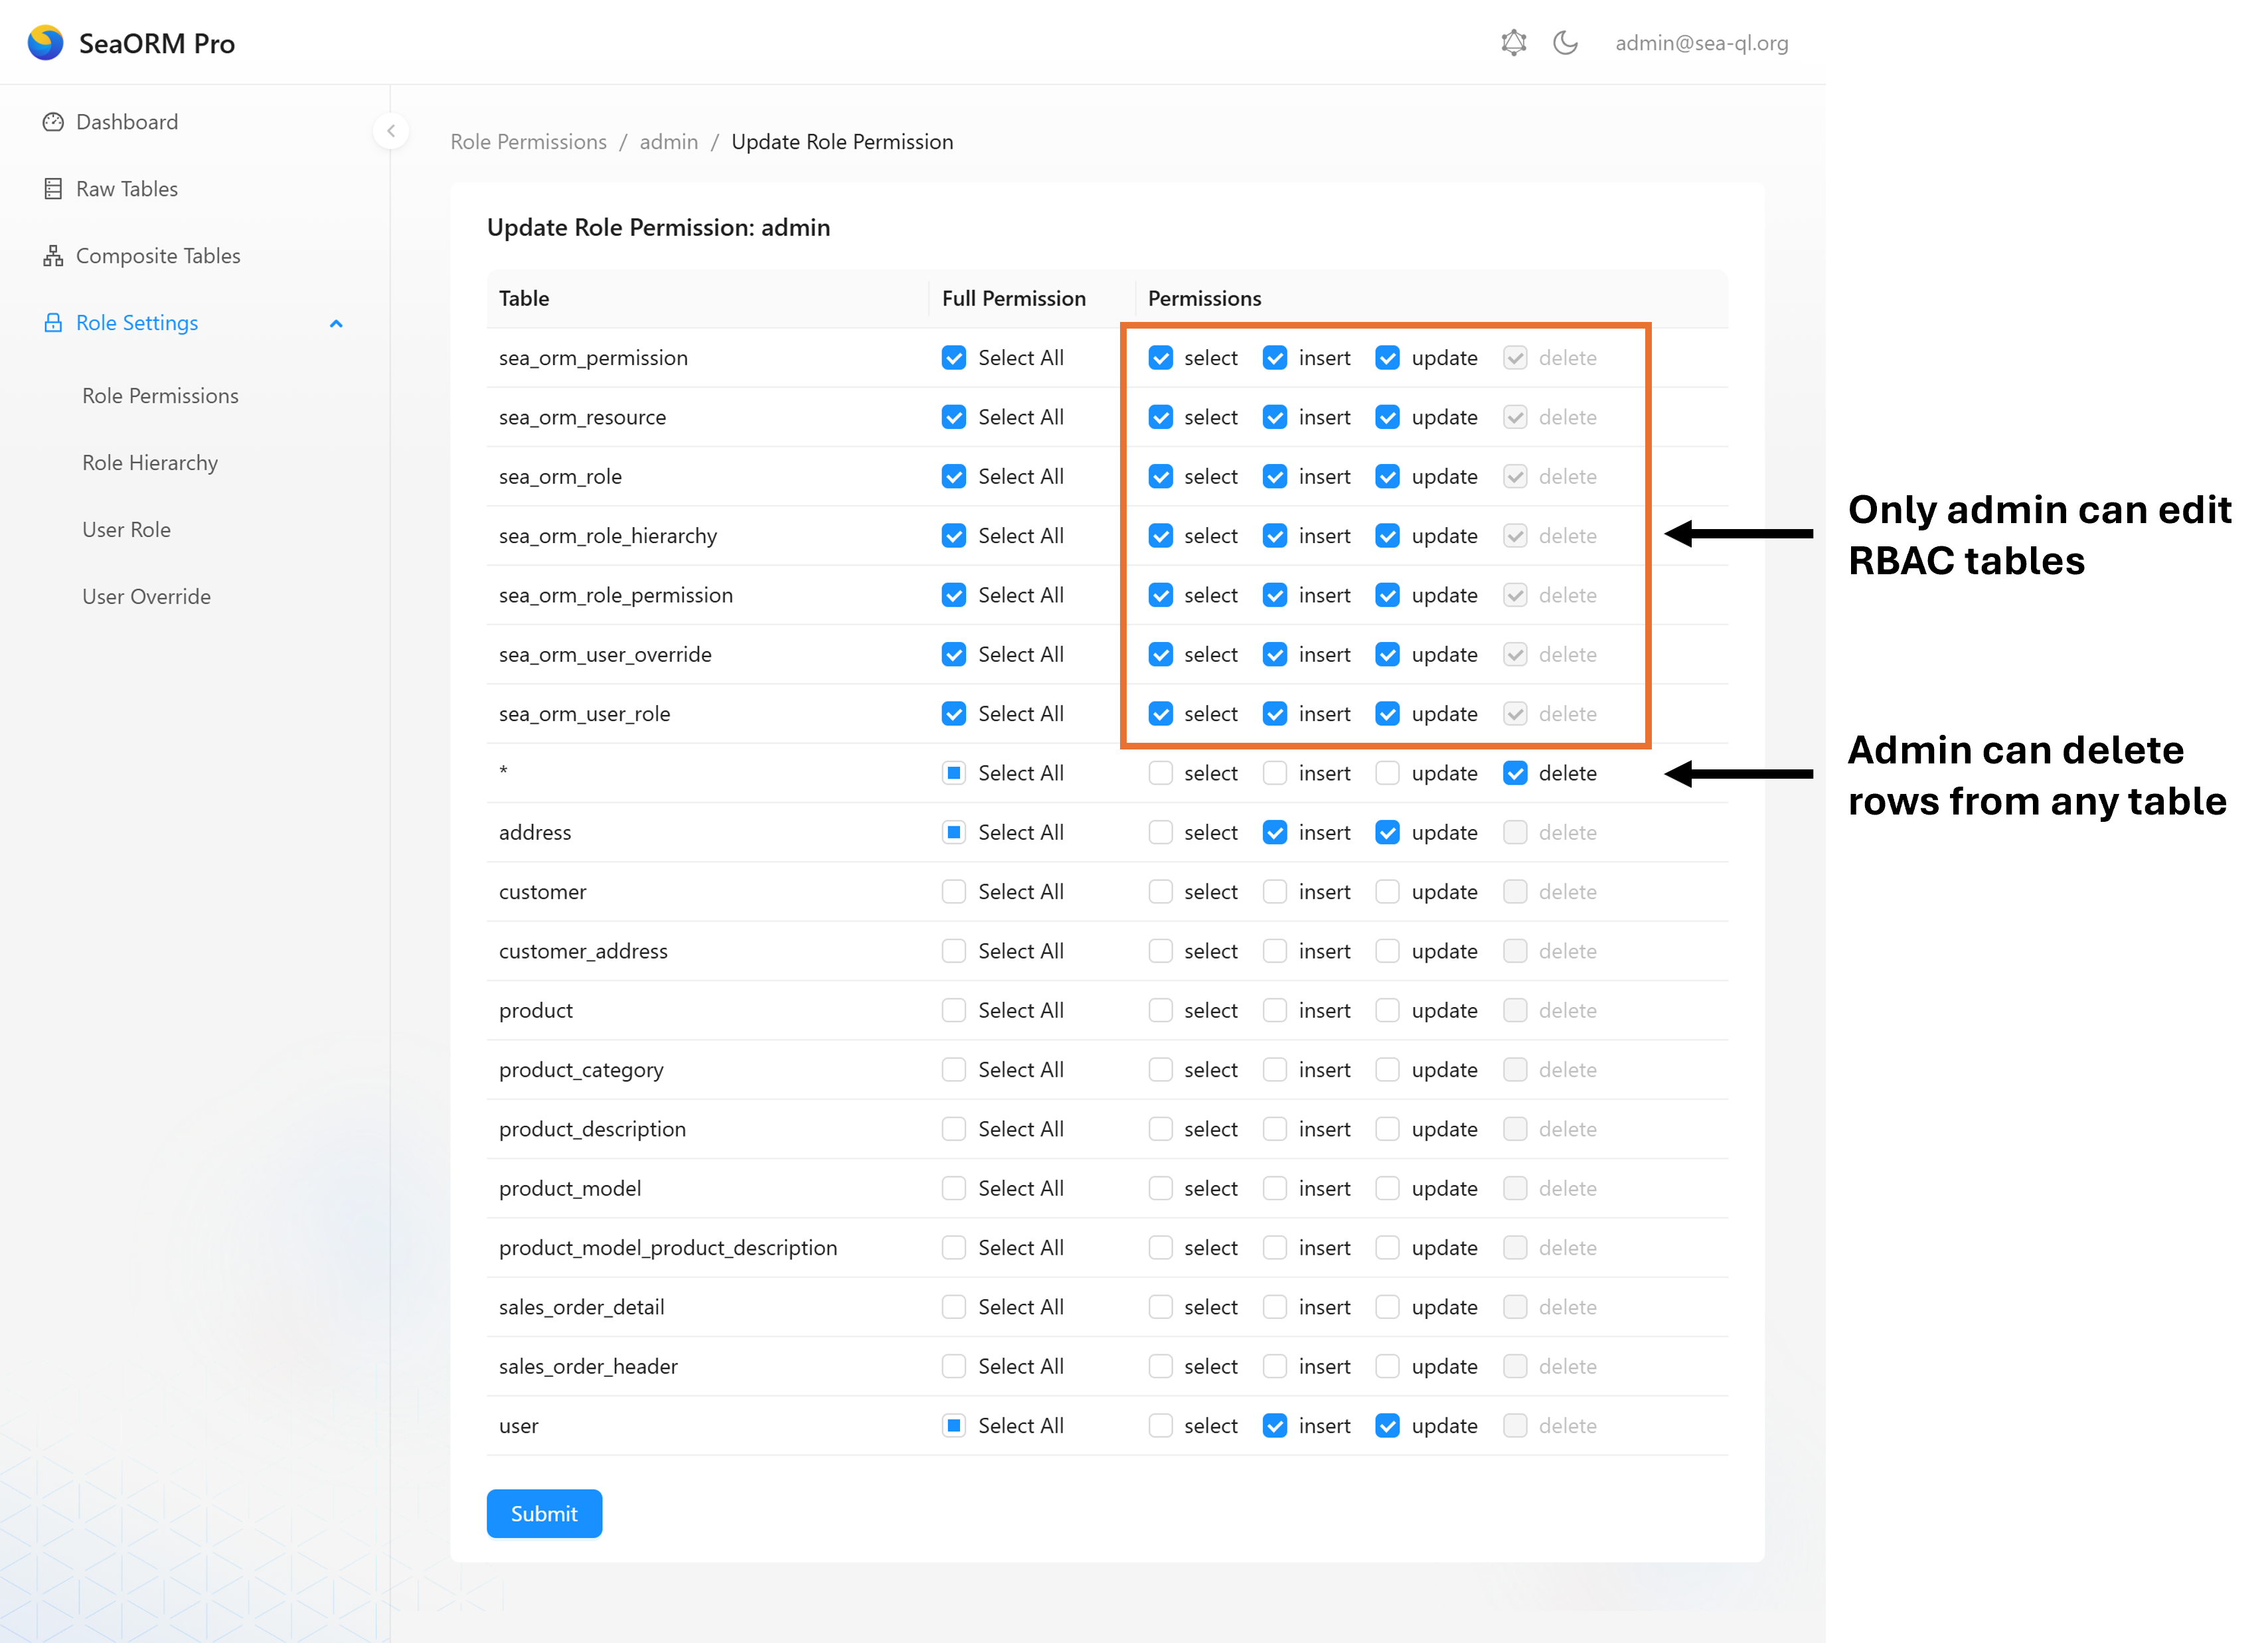Uncheck insert permission for the address table
Viewport: 2268px width, 1643px height.
point(1274,833)
